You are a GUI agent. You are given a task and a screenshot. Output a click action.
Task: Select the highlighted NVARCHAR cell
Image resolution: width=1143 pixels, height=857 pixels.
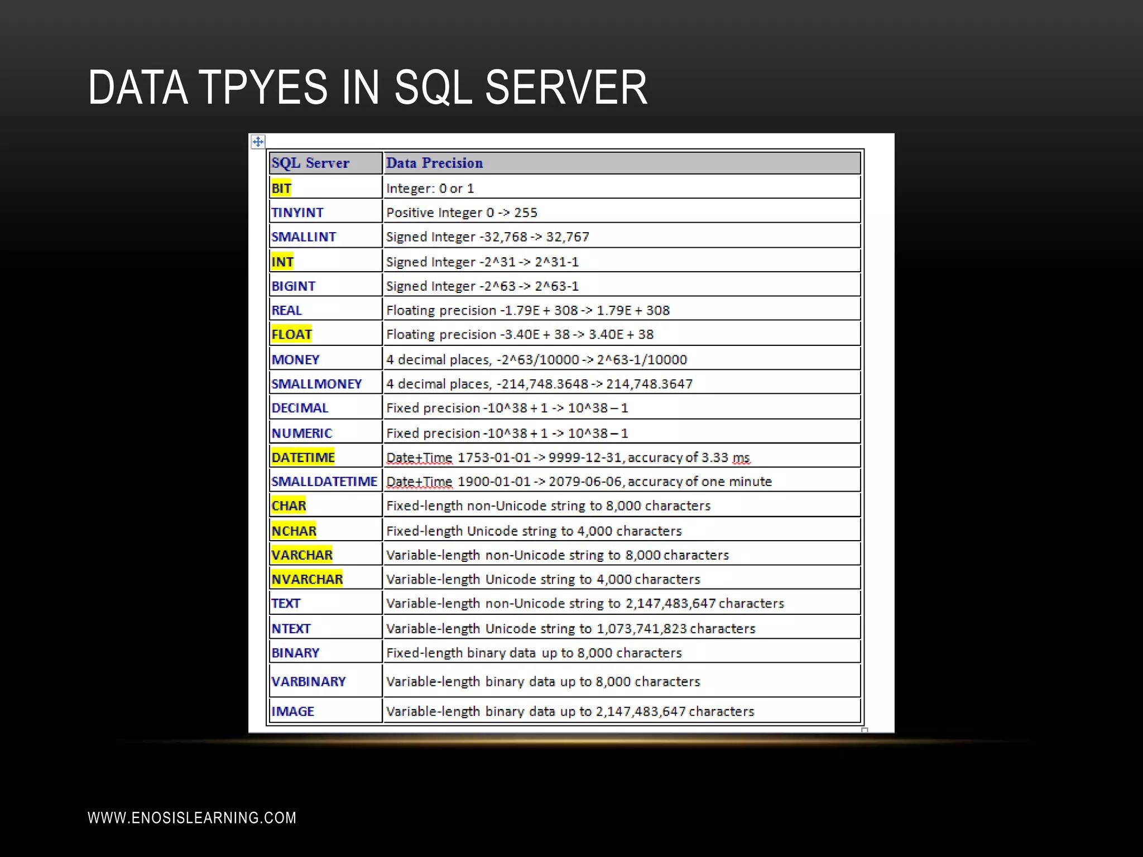tap(326, 579)
